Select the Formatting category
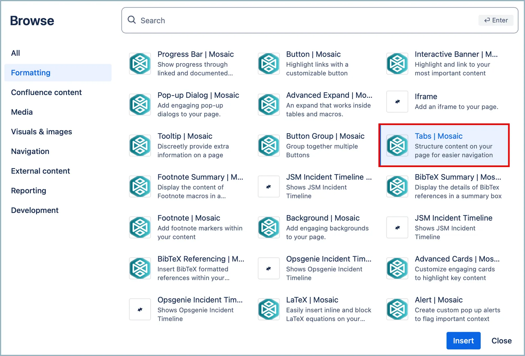The height and width of the screenshot is (356, 525). (x=58, y=73)
